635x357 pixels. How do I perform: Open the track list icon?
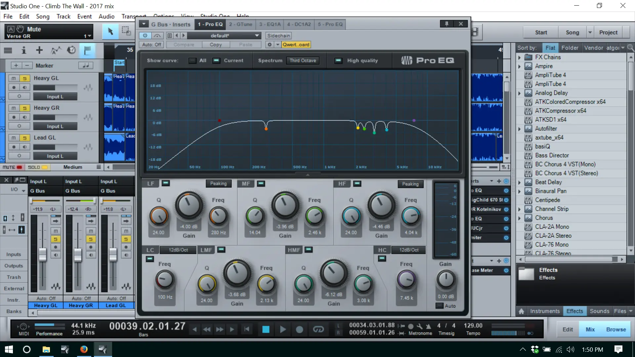(x=8, y=50)
